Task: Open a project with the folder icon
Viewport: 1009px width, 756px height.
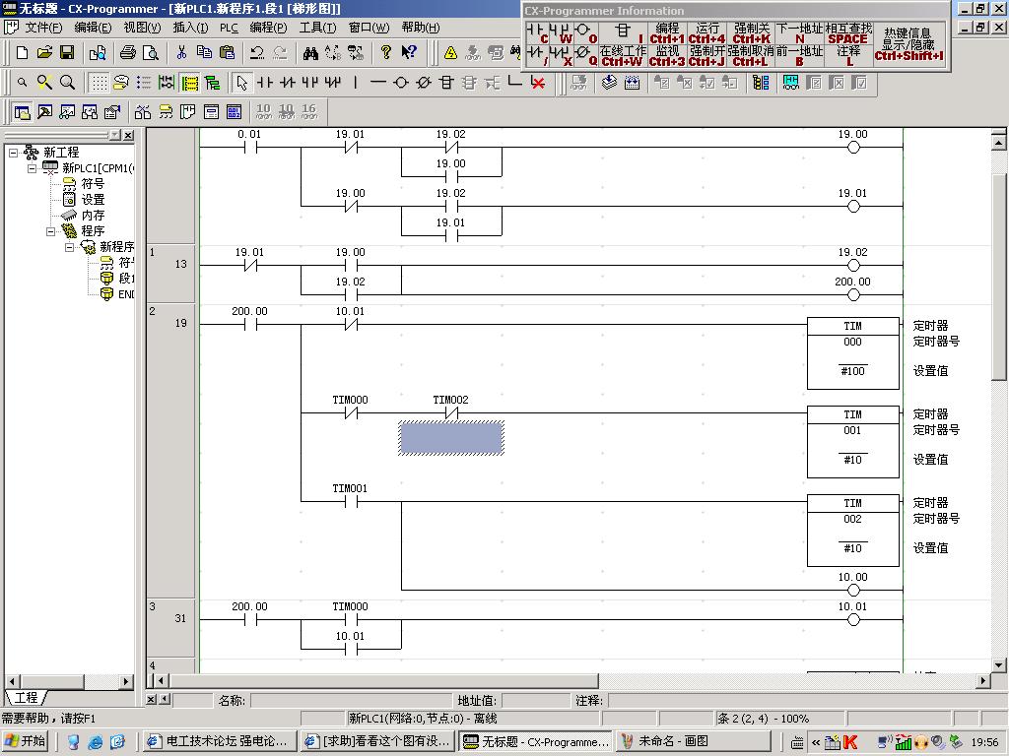Action: (x=44, y=53)
